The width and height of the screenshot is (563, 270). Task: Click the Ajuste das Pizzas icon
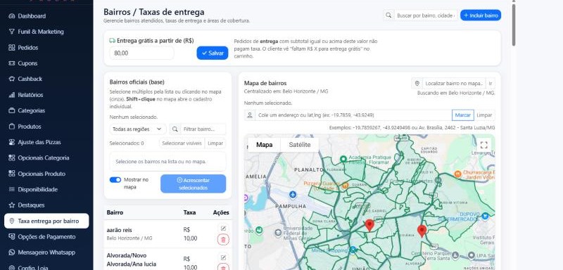coord(12,142)
